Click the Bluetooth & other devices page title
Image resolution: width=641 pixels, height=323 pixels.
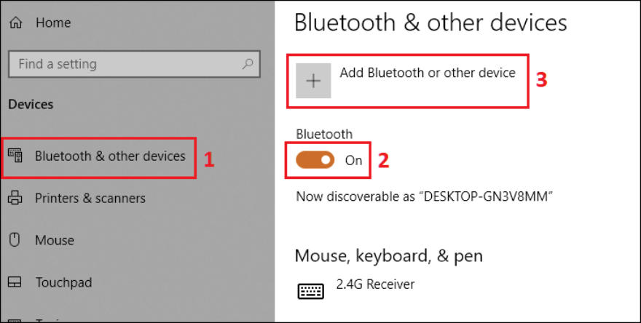click(430, 23)
